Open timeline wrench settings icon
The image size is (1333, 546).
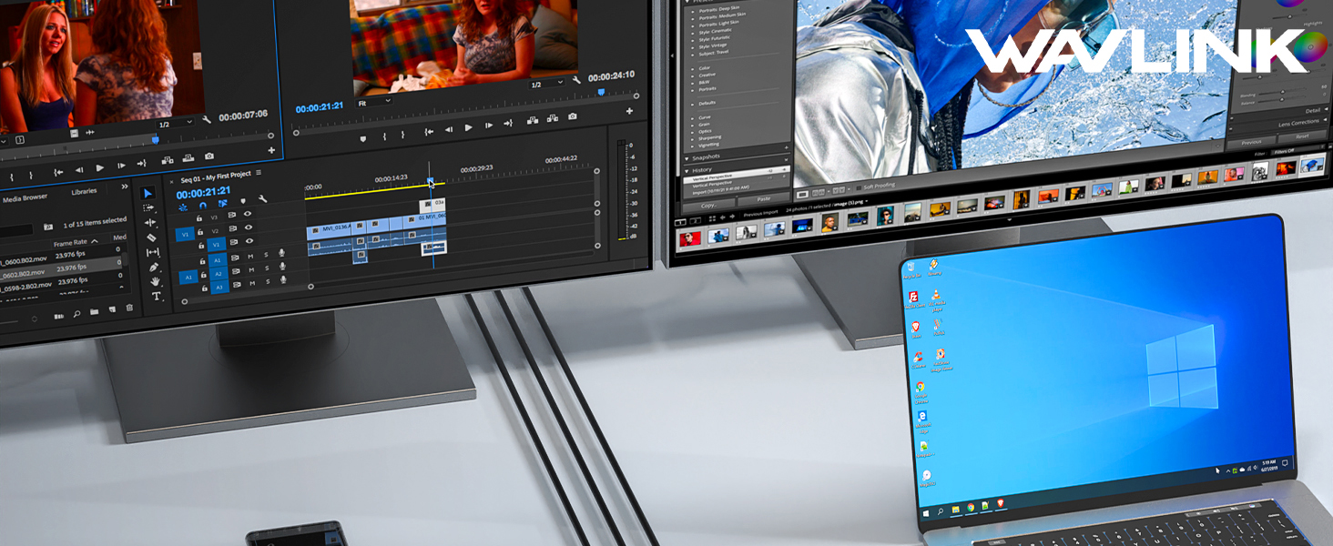[x=263, y=199]
